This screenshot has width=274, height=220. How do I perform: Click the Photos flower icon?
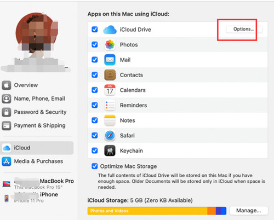coord(110,44)
